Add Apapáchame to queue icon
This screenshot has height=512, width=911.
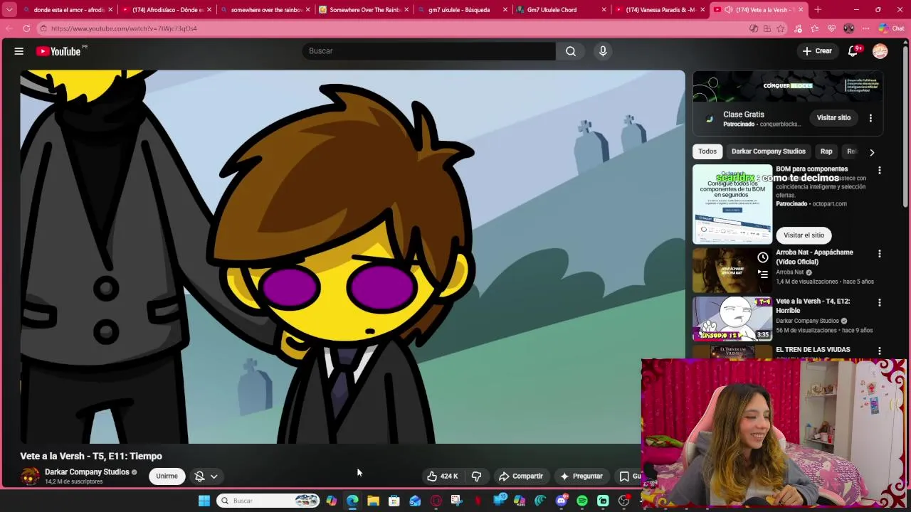tap(763, 274)
